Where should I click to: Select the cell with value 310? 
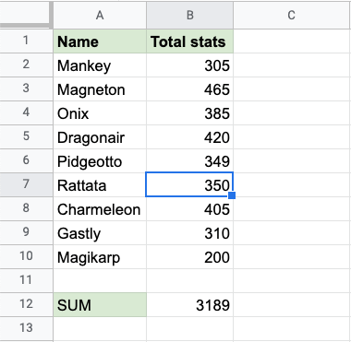190,233
